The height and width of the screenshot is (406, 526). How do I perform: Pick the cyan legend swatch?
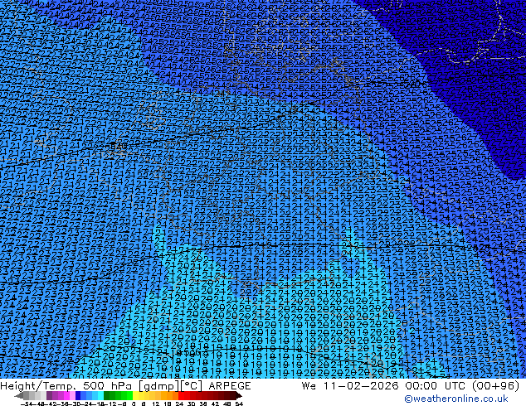pyautogui.click(x=100, y=395)
